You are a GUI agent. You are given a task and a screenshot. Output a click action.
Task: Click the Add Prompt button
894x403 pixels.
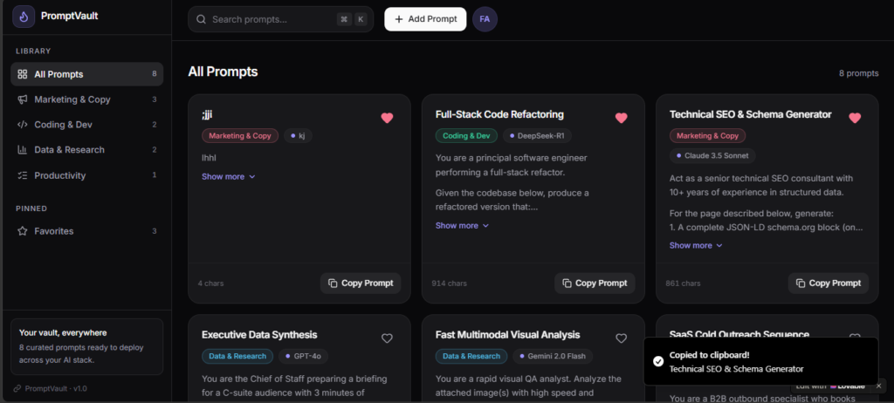pyautogui.click(x=425, y=19)
